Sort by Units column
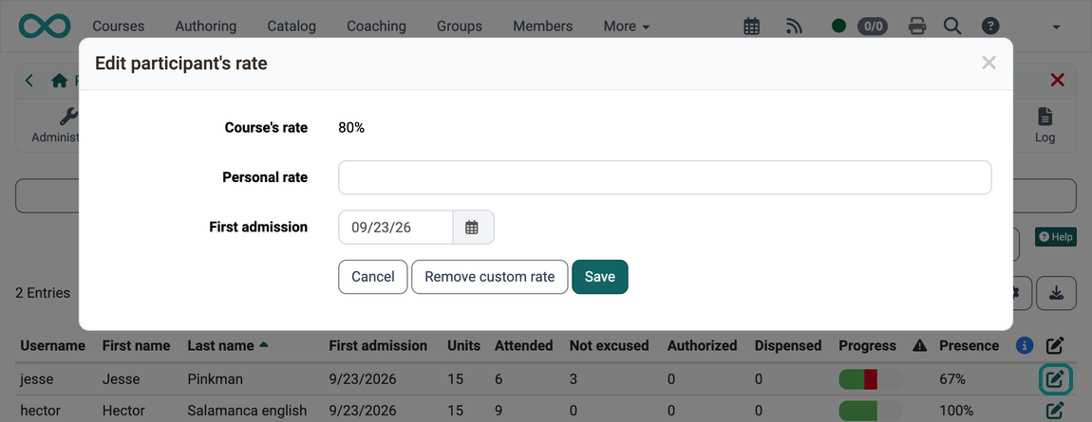The width and height of the screenshot is (1092, 422). pyautogui.click(x=463, y=345)
